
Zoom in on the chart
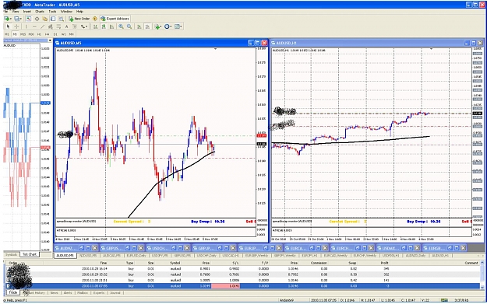tap(121, 26)
